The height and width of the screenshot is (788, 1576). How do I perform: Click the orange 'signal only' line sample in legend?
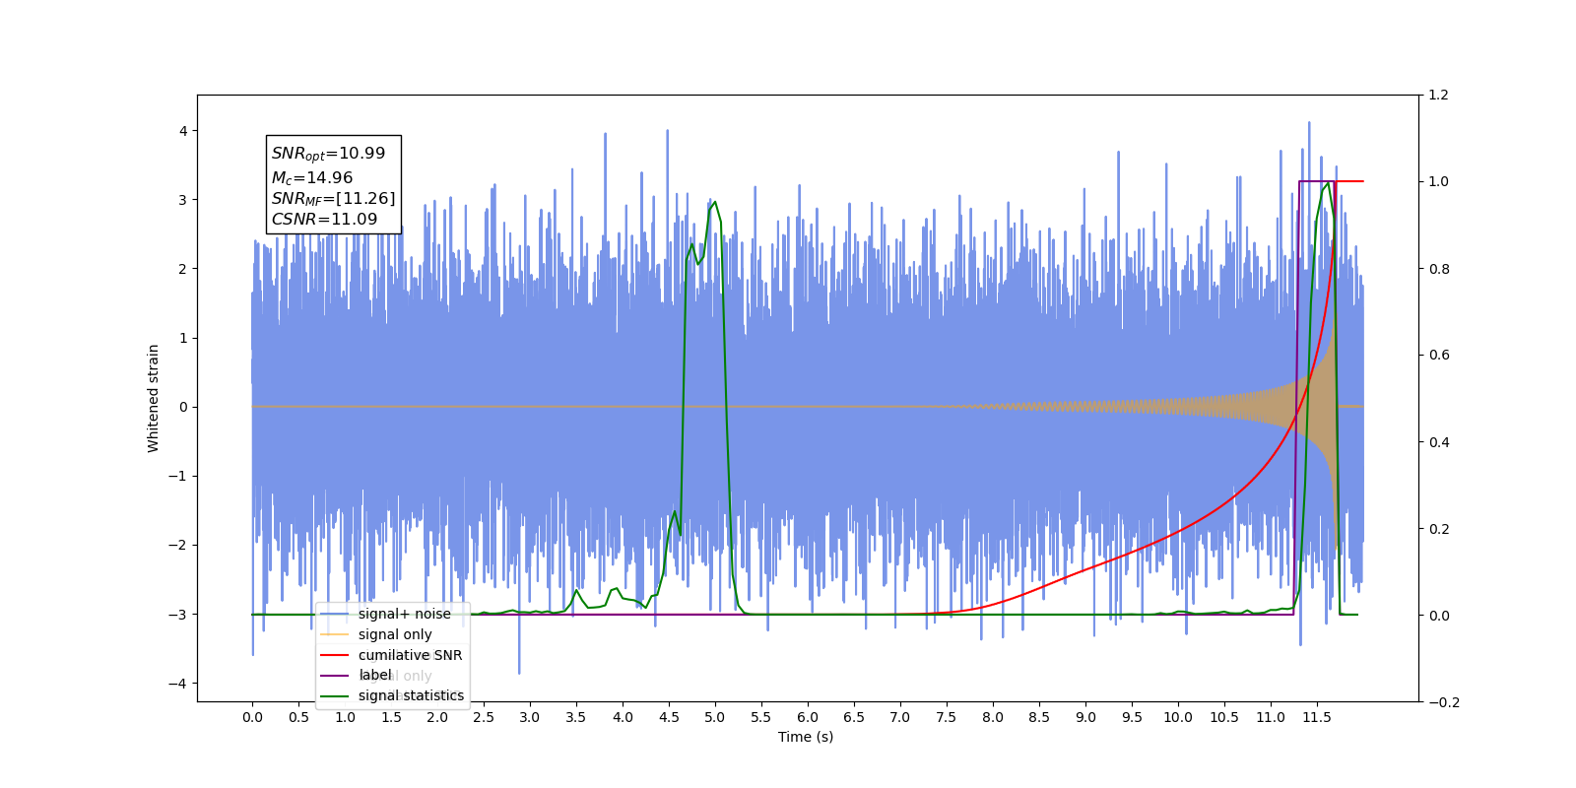(335, 634)
